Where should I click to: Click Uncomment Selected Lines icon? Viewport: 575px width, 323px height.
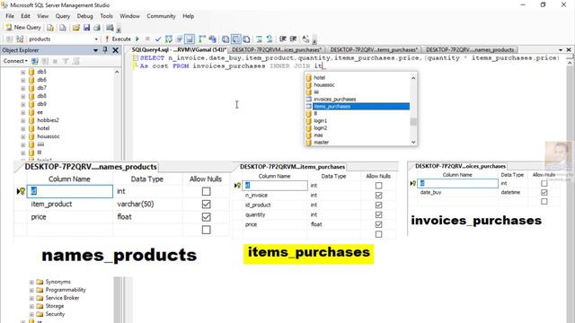(270, 39)
